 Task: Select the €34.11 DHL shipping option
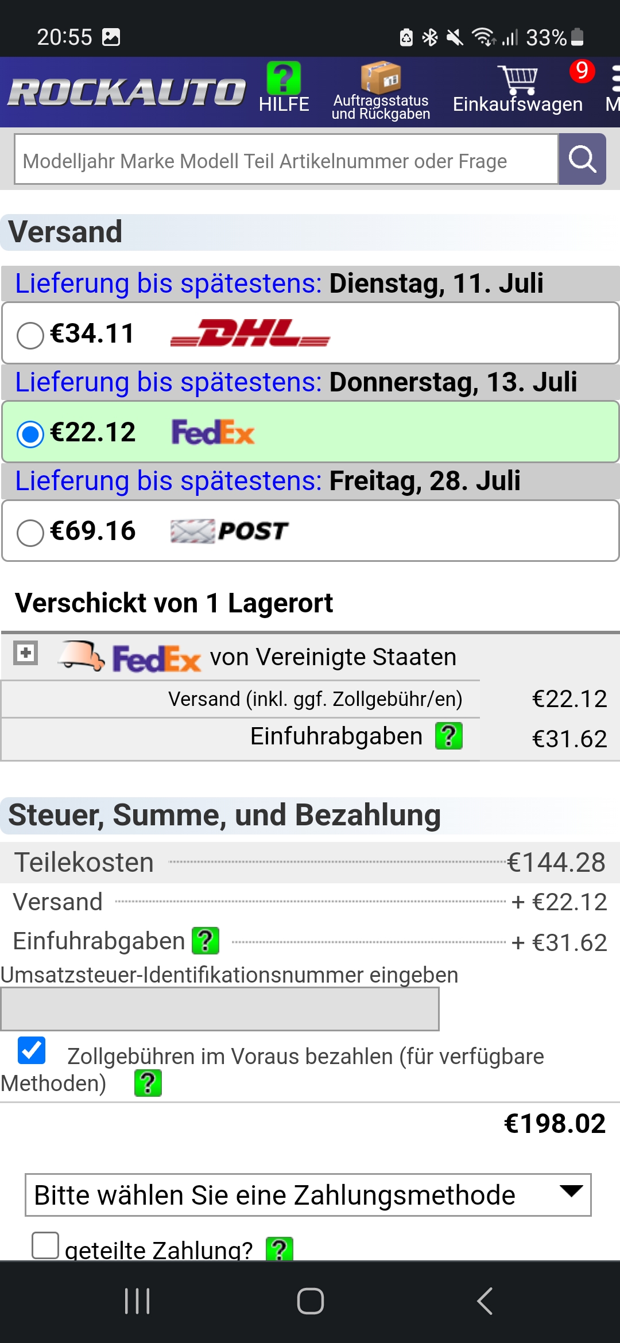tap(30, 335)
